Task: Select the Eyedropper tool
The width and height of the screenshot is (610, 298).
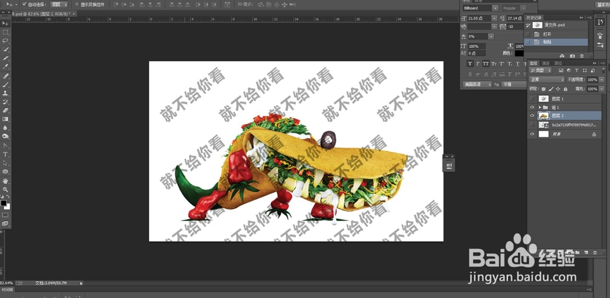Action: click(5, 67)
